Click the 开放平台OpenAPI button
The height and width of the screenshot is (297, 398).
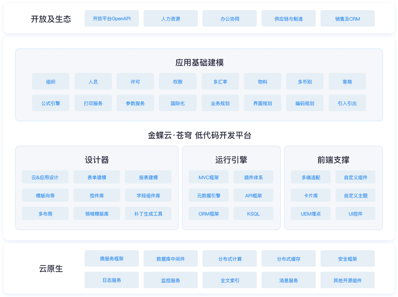pyautogui.click(x=112, y=19)
